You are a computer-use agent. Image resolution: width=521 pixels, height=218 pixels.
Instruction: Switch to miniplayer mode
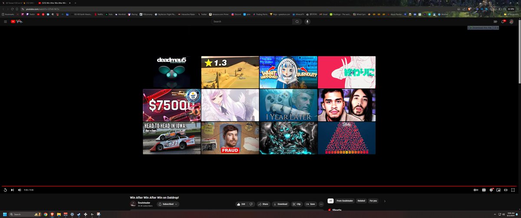point(499,190)
